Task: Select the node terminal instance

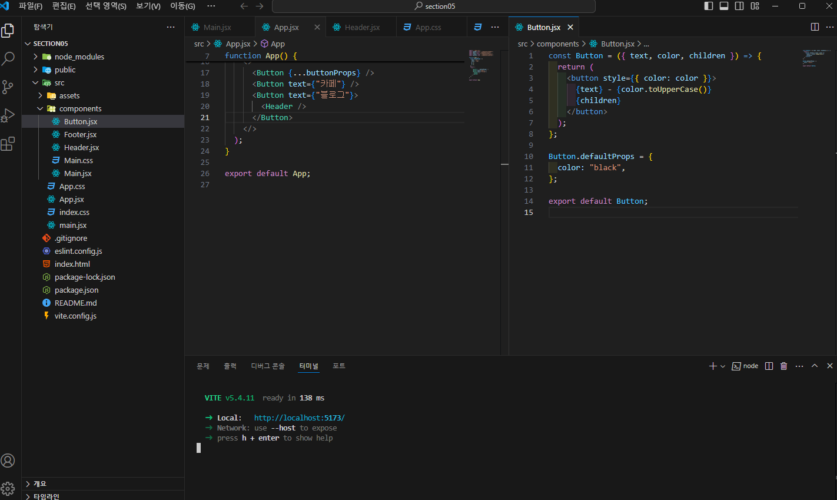Action: click(745, 366)
